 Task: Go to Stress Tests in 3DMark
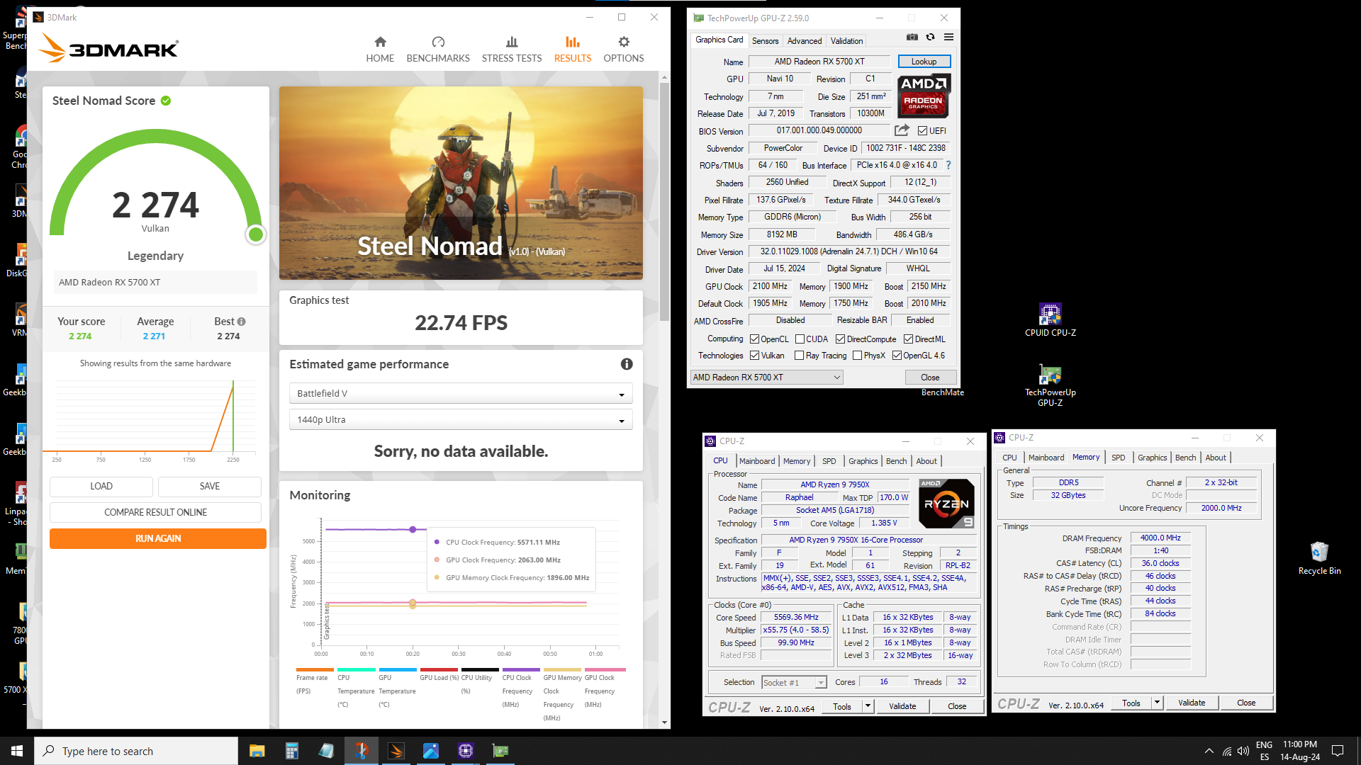click(x=512, y=50)
